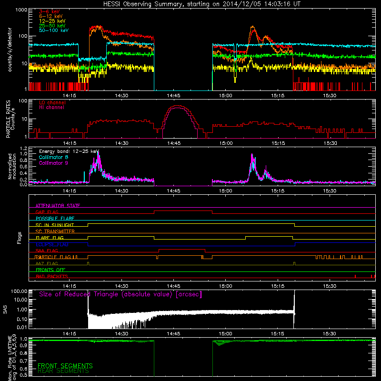381x381 pixels.
Task: Click the GAP FLAG label
Action: (x=47, y=212)
